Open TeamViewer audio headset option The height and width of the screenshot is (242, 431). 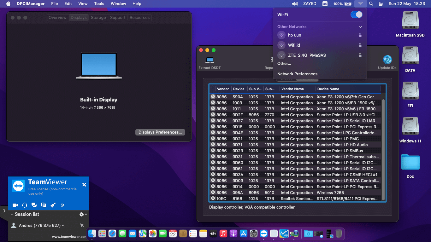click(25, 205)
